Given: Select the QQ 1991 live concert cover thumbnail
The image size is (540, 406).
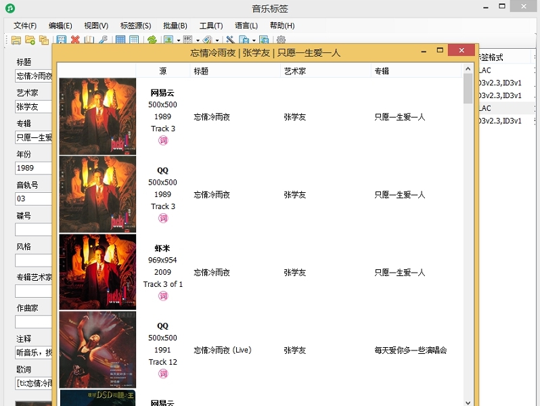Looking at the screenshot, I should (x=98, y=350).
